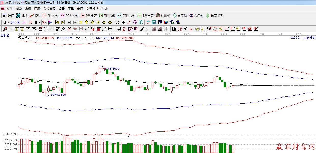The width and height of the screenshot is (316, 153).
Task: Toggle the crosshair cursor button
Action: click(x=123, y=22)
